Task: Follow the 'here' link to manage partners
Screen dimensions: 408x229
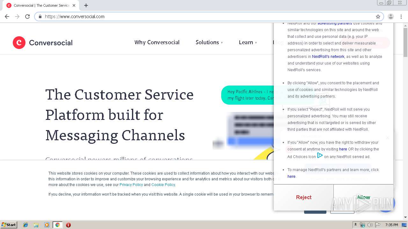Action: (x=291, y=177)
